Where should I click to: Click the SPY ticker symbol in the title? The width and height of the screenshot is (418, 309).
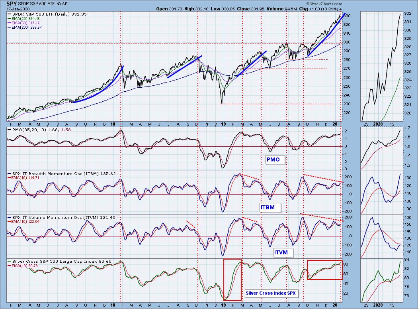coord(12,4)
